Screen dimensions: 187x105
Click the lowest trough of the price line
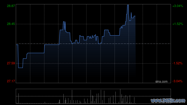click(x=20, y=68)
